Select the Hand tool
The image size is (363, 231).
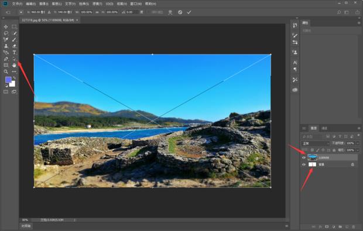tap(14, 65)
